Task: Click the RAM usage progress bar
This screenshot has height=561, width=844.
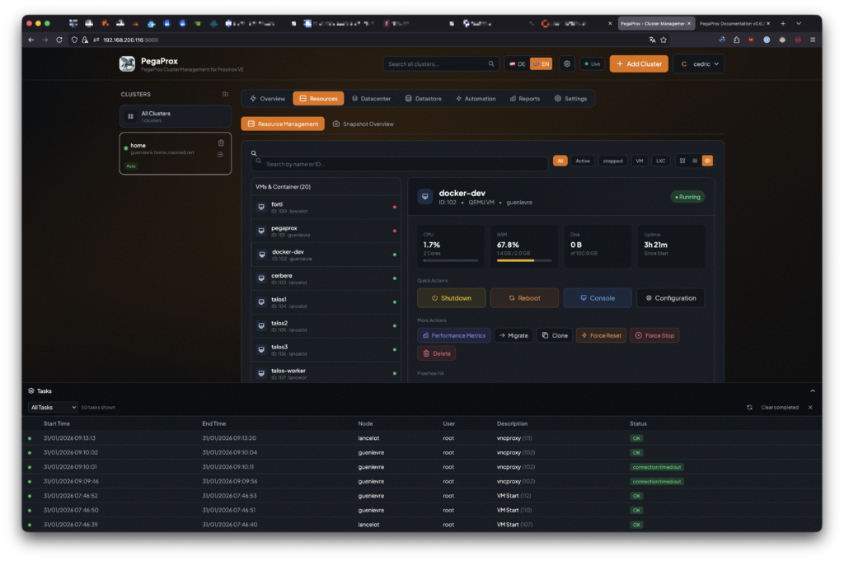Action: (519, 260)
